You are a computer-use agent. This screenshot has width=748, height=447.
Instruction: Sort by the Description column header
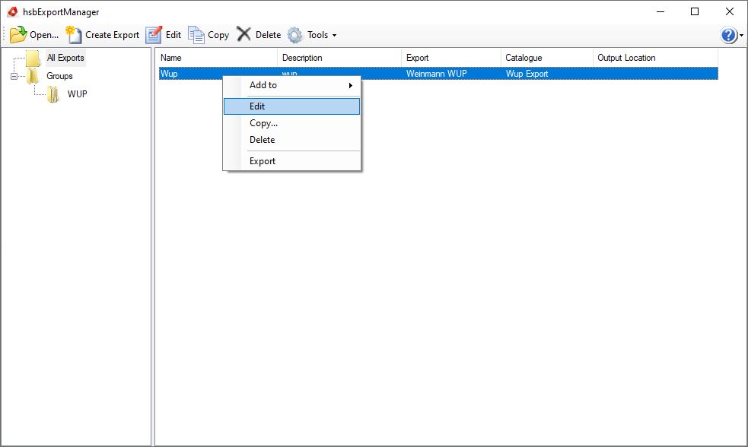coord(339,58)
